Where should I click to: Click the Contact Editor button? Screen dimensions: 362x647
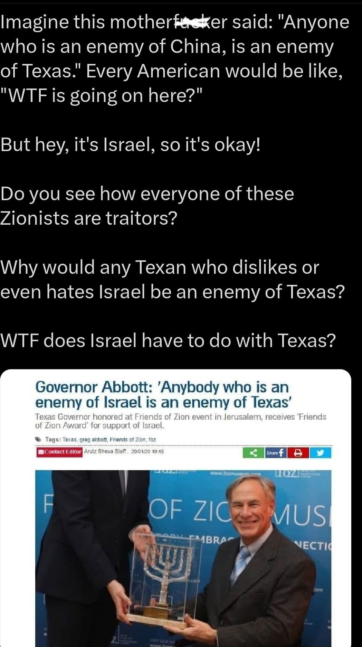coord(59,452)
